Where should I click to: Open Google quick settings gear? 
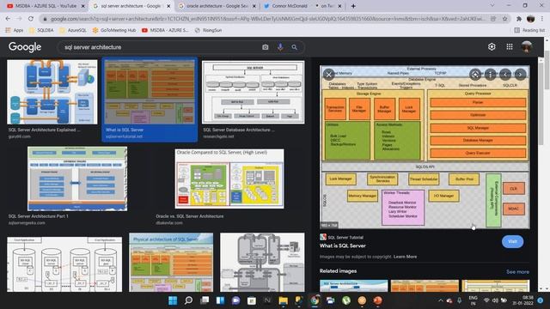[x=492, y=46]
